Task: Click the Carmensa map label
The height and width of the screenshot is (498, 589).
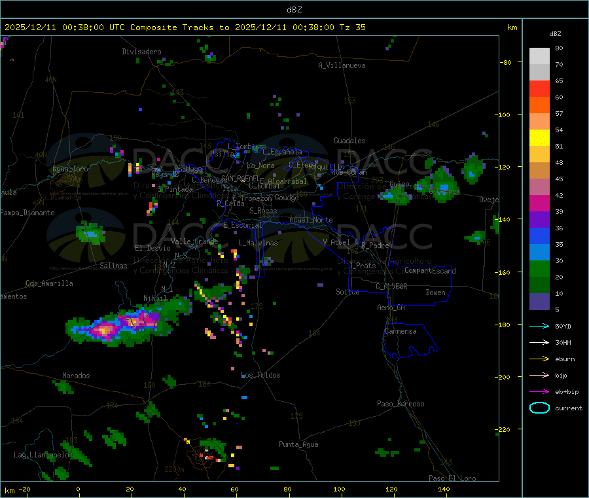Action: [x=401, y=331]
